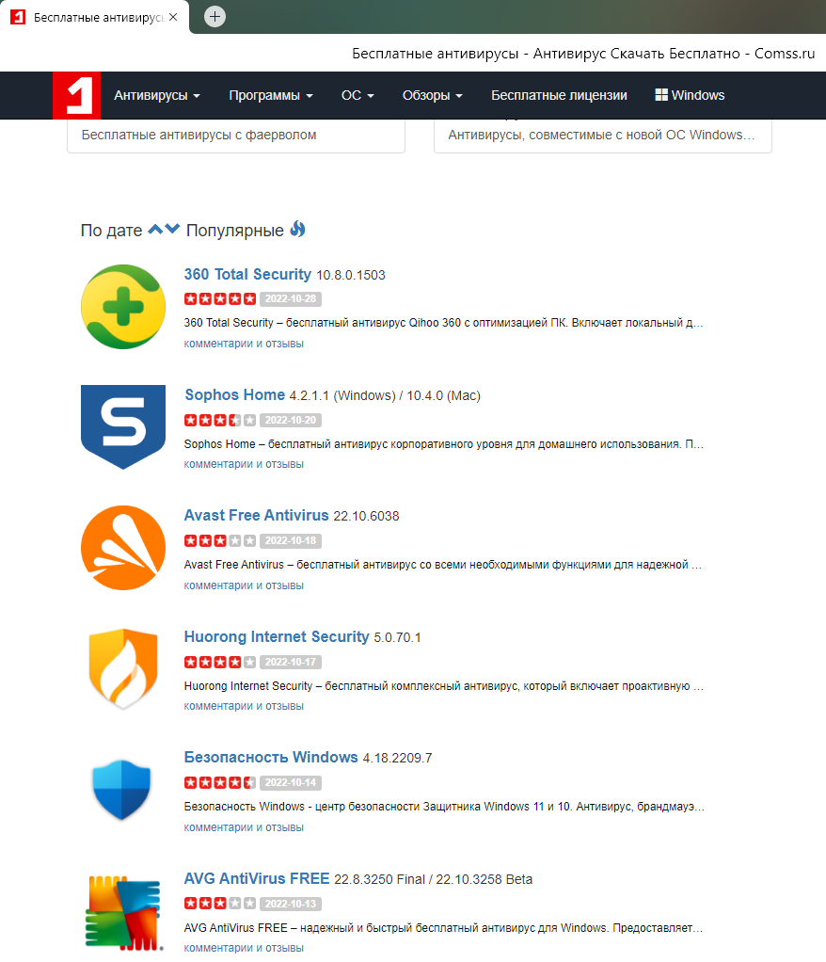The height and width of the screenshot is (962, 826).
Task: Click the 2022-10-17 date badge
Action: 291,662
